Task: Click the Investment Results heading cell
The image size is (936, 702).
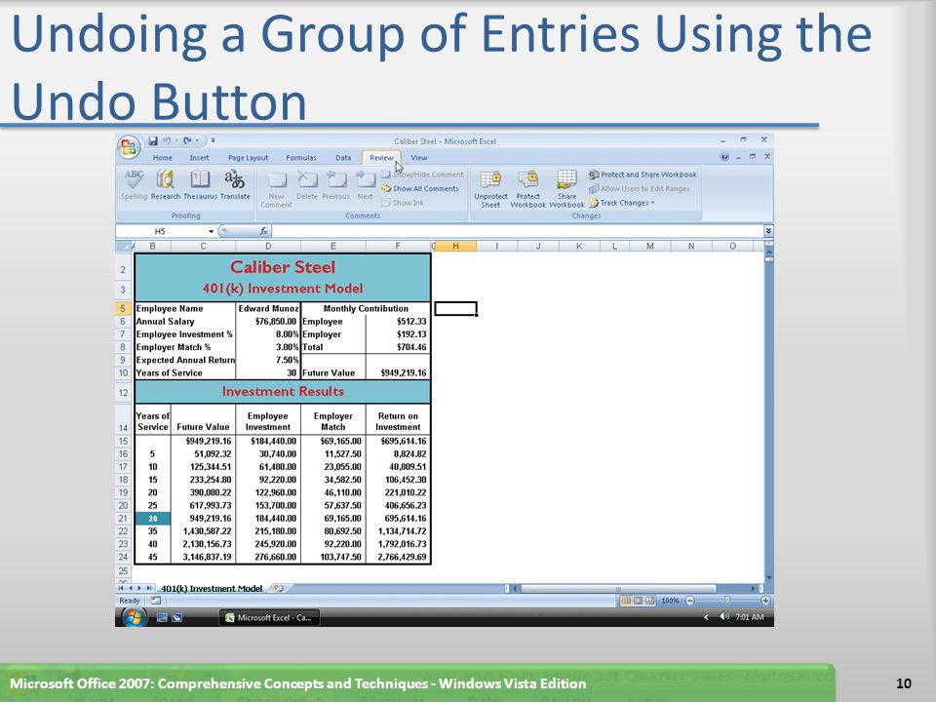Action: [x=283, y=392]
